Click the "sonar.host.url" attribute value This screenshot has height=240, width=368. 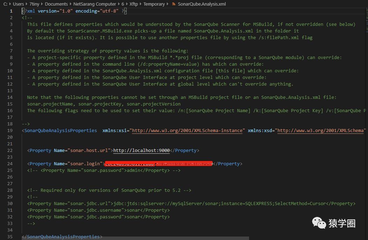(89, 151)
